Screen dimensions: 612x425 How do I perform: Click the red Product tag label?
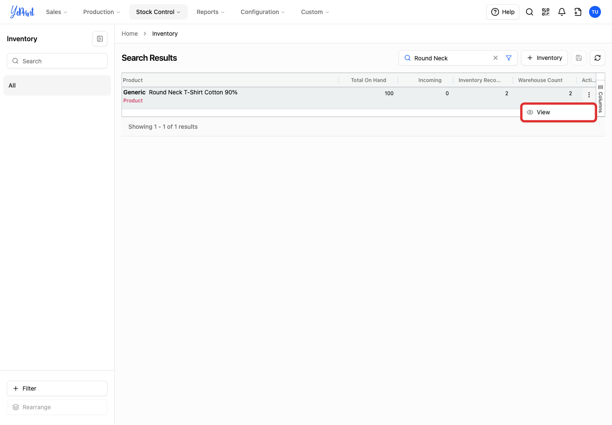tap(133, 101)
